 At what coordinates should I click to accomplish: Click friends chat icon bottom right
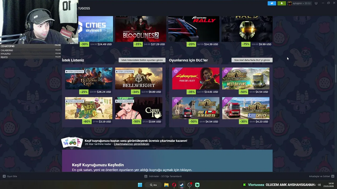click(333, 176)
